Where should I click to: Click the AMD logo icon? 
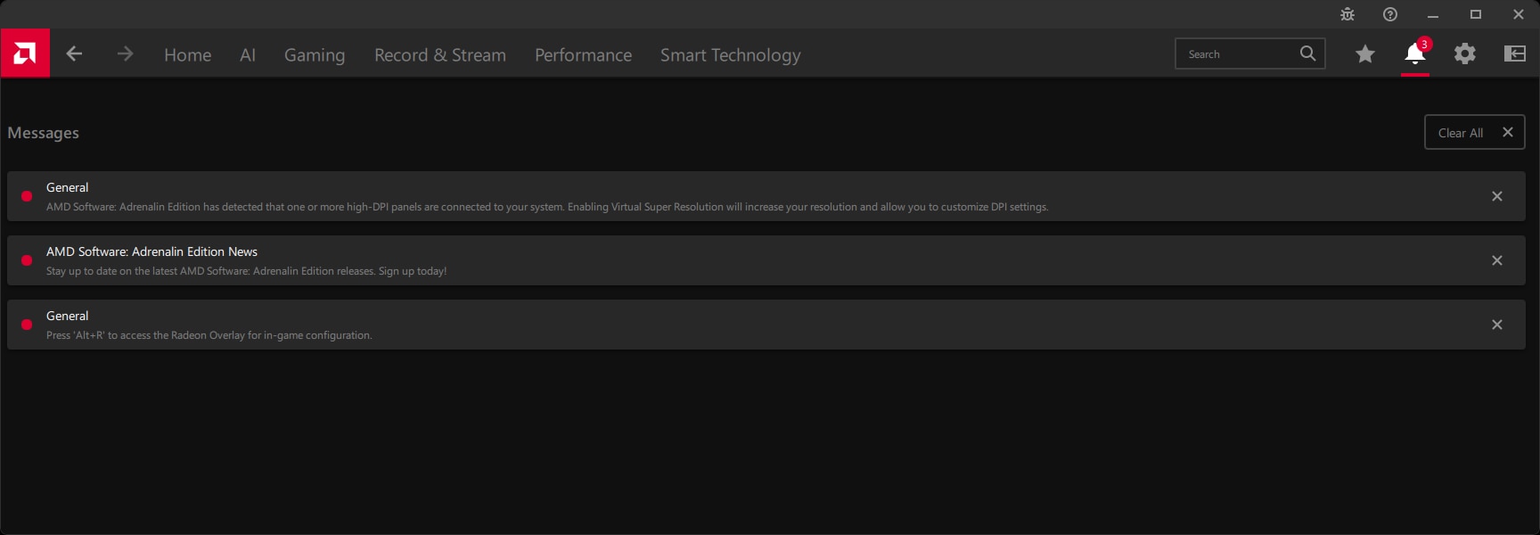[x=25, y=53]
